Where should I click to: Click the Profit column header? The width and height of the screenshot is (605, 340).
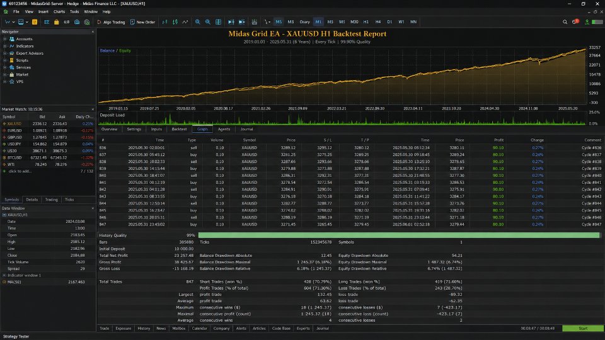point(498,140)
